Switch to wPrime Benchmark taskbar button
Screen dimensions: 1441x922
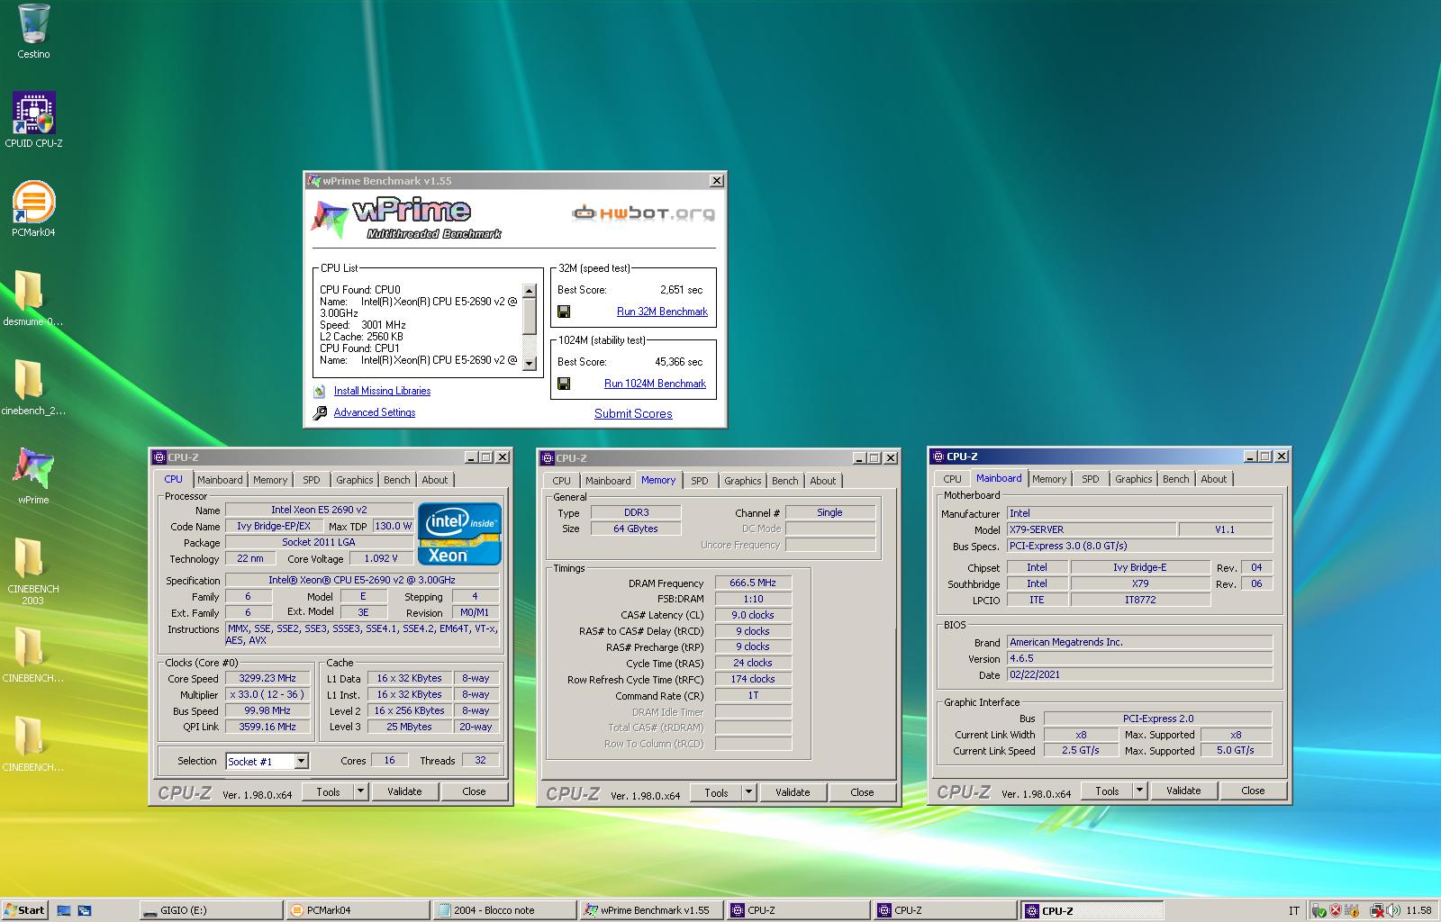tap(652, 910)
